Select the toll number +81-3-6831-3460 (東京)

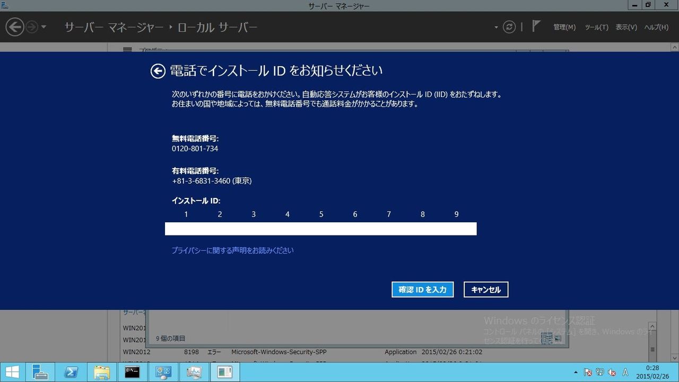click(212, 181)
